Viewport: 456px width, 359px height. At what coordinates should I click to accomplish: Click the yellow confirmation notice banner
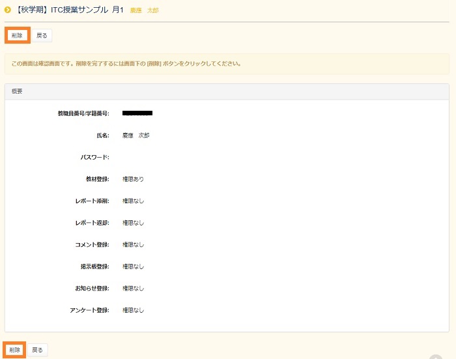227,64
